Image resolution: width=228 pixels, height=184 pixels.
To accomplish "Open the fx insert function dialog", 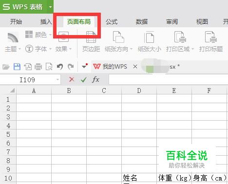I will click(x=95, y=79).
